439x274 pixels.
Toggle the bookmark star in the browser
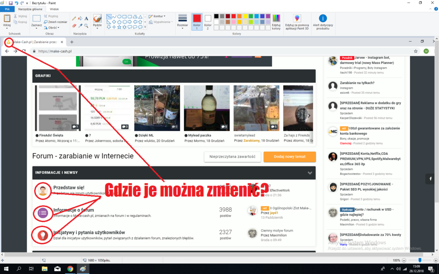tap(415, 51)
